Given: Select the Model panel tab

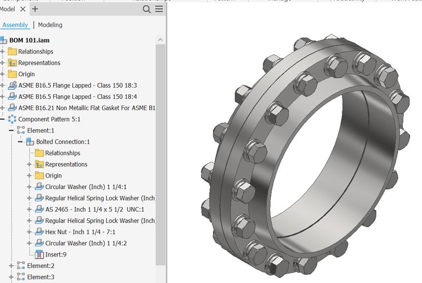Looking at the screenshot, I should click(7, 9).
